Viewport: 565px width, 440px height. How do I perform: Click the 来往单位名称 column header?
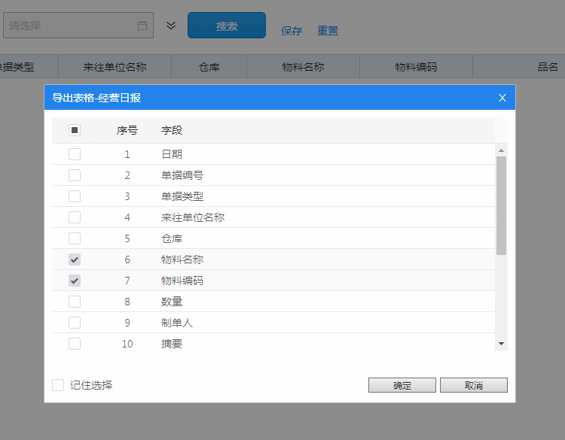pyautogui.click(x=115, y=66)
